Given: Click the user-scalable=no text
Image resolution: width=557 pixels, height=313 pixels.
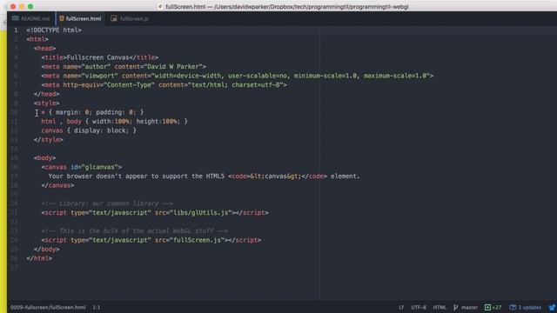Looking at the screenshot, I should 258,76.
